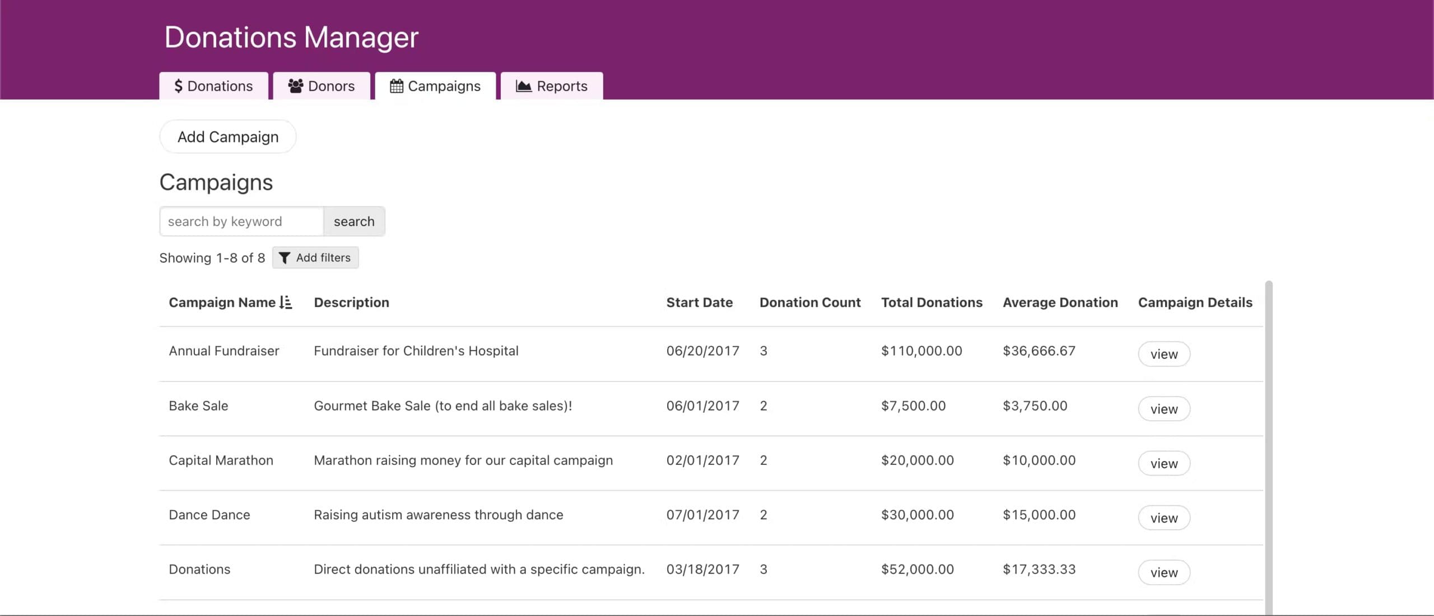This screenshot has width=1434, height=616.
Task: Focus the search by keyword field
Action: point(241,222)
